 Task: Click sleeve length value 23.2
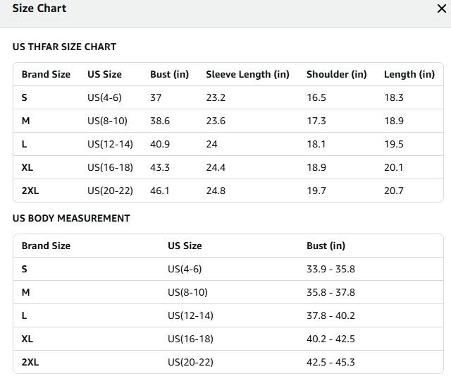pos(216,97)
